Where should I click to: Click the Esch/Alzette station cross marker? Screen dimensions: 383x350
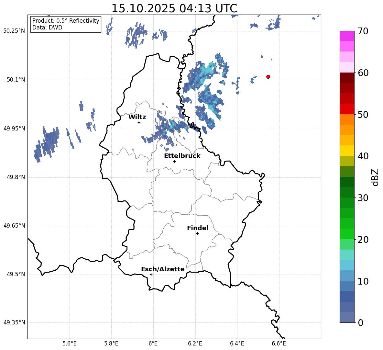151,275
